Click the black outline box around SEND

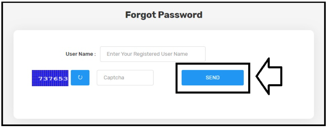coord(213,78)
